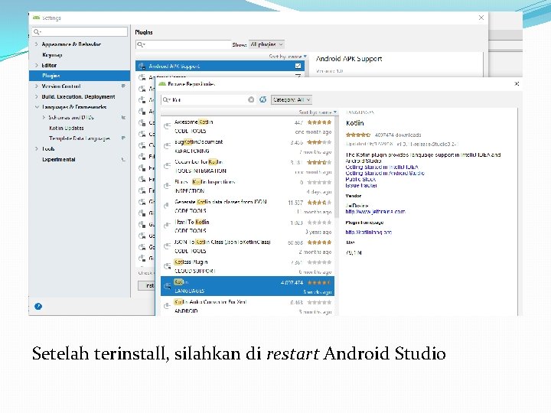This screenshot has height=413, width=551.
Task: Select Kotlin Auto Converter For Xml row
Action: coord(248,306)
